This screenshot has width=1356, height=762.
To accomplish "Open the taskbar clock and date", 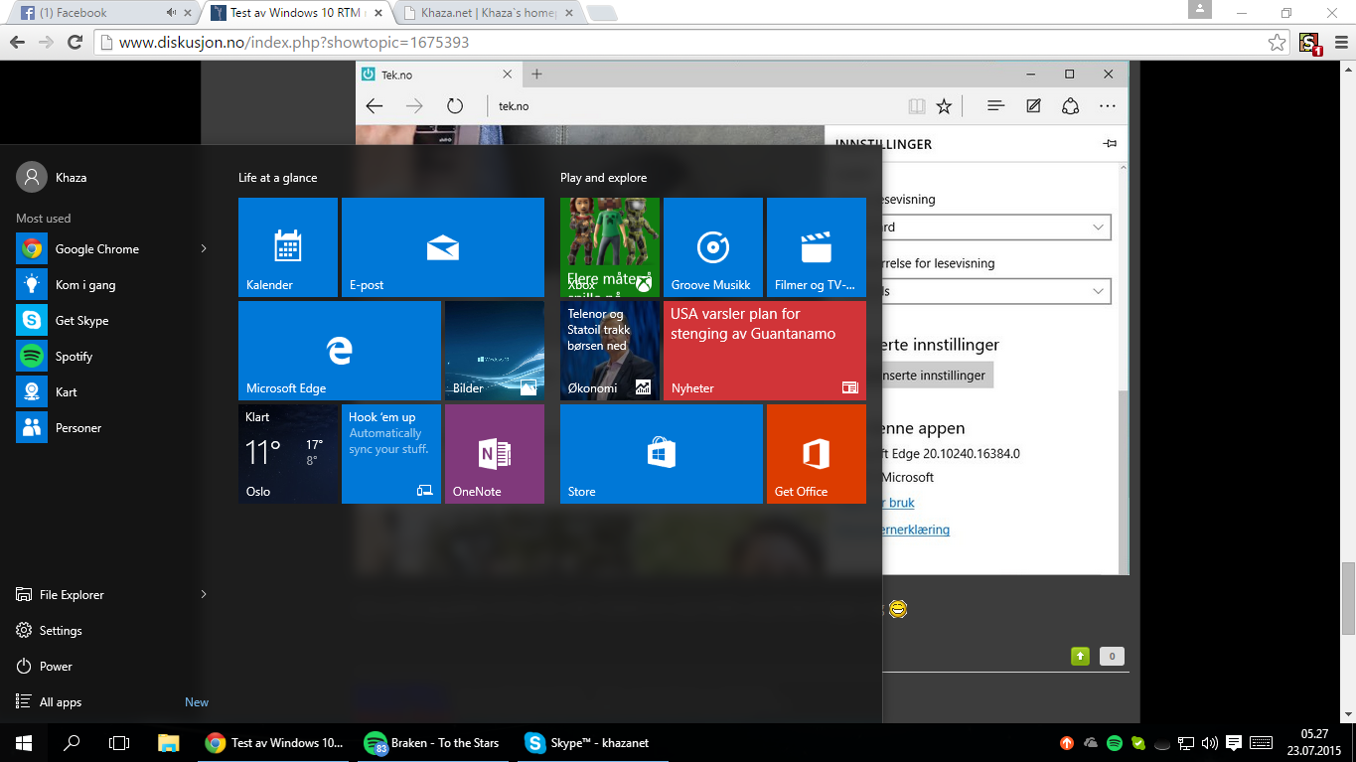I will (x=1314, y=742).
